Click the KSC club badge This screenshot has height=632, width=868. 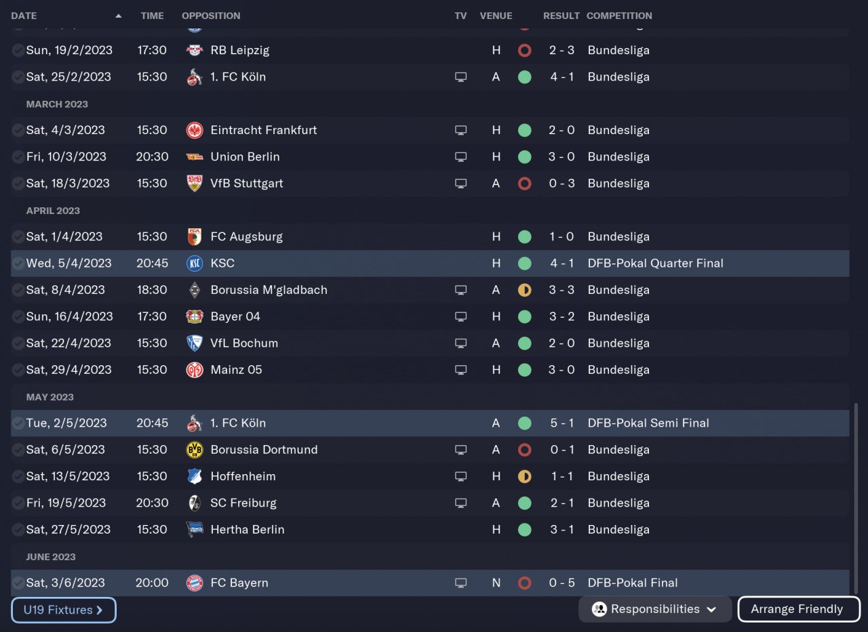[195, 264]
